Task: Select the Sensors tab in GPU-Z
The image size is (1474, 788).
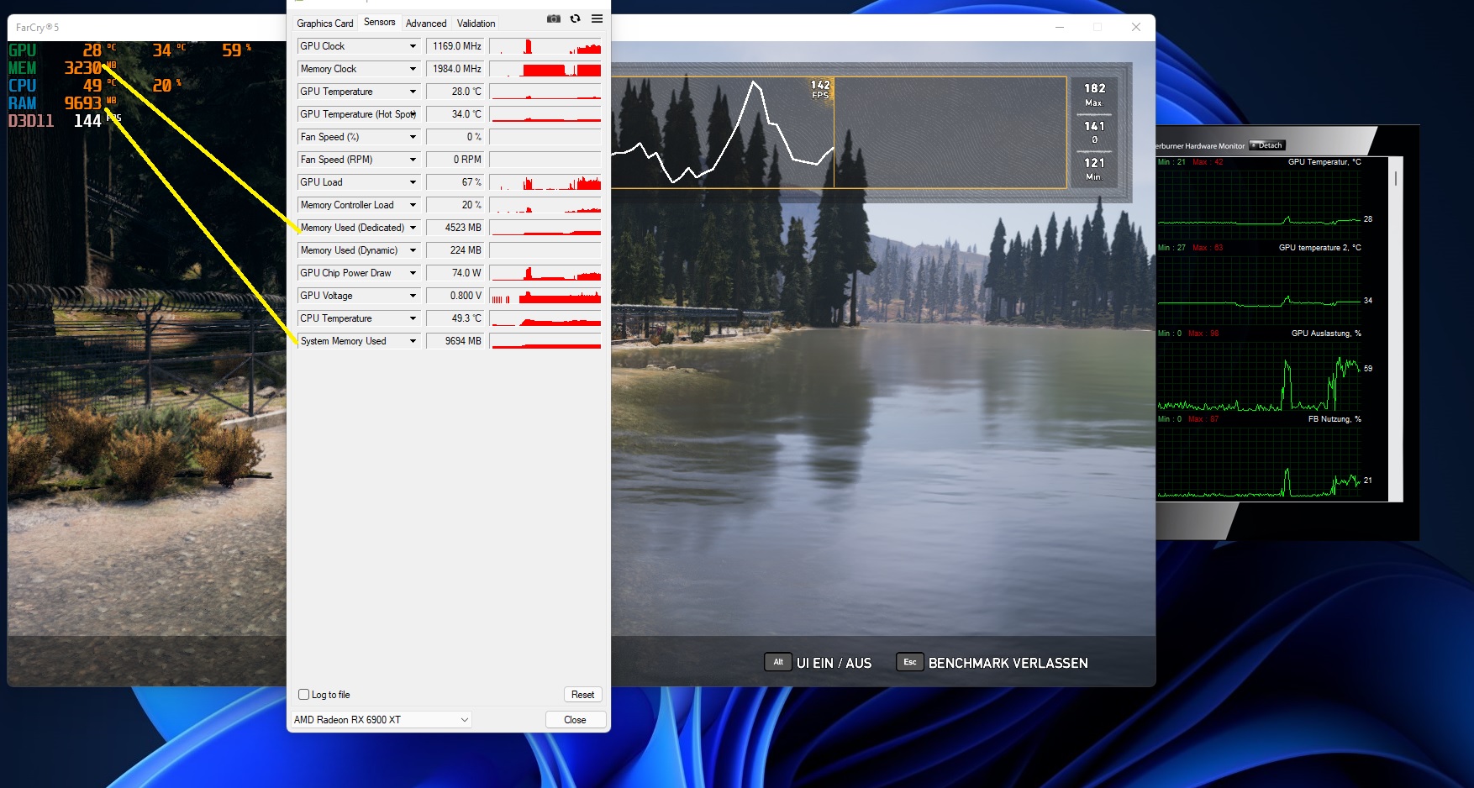Action: coord(380,23)
